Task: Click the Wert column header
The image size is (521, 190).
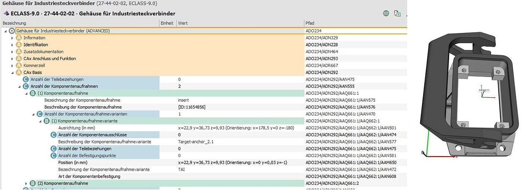Action: [183, 23]
